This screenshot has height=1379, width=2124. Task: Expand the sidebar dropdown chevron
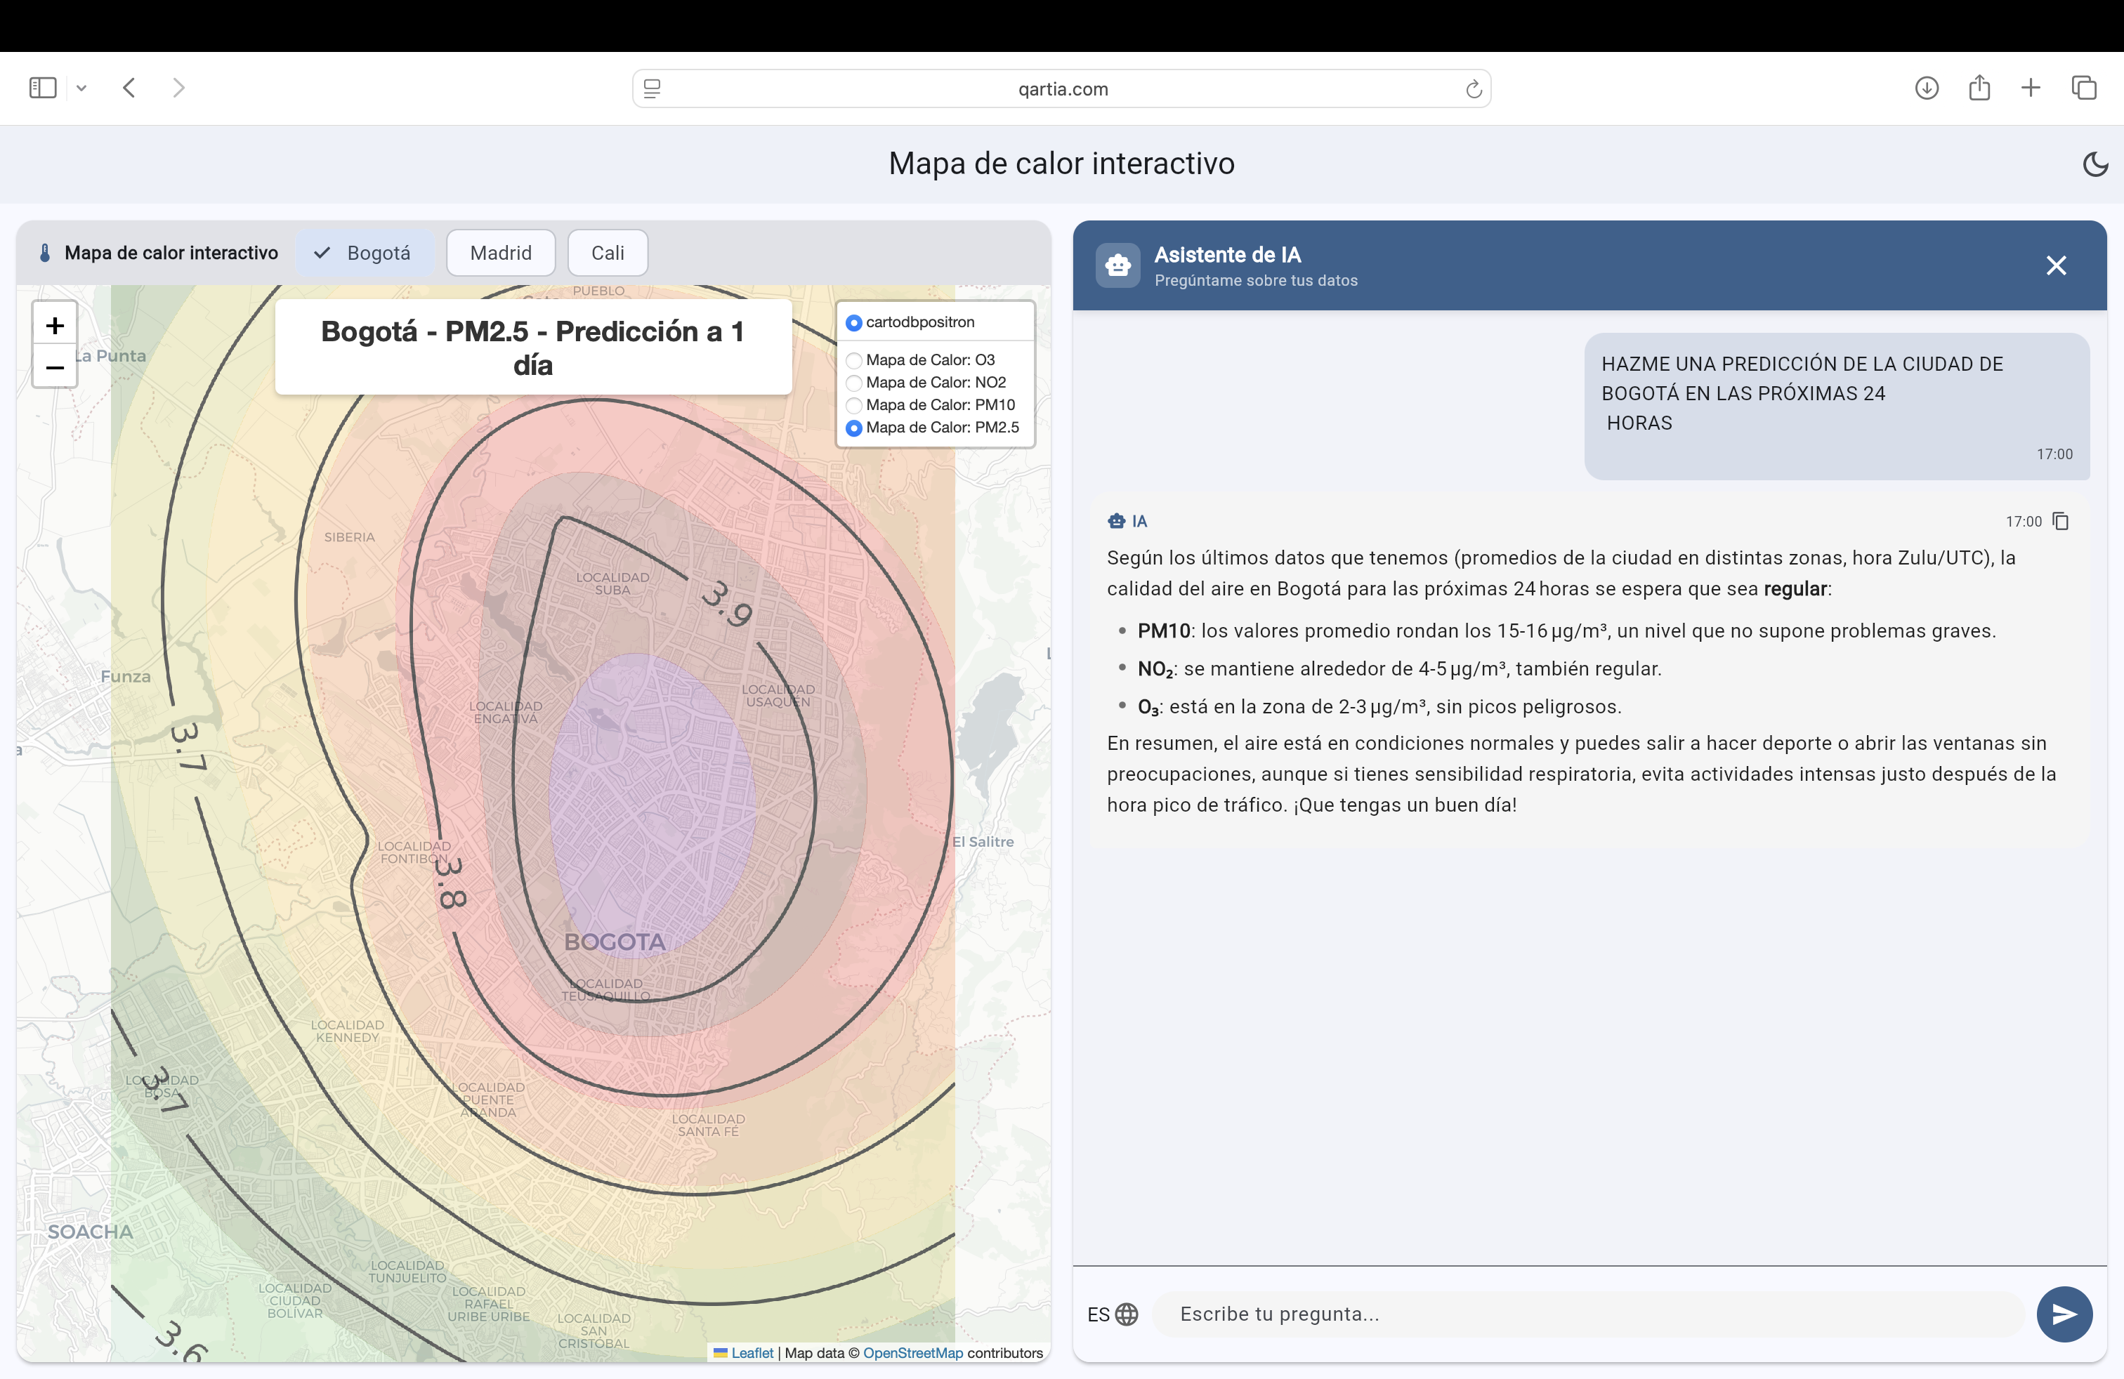pos(81,87)
